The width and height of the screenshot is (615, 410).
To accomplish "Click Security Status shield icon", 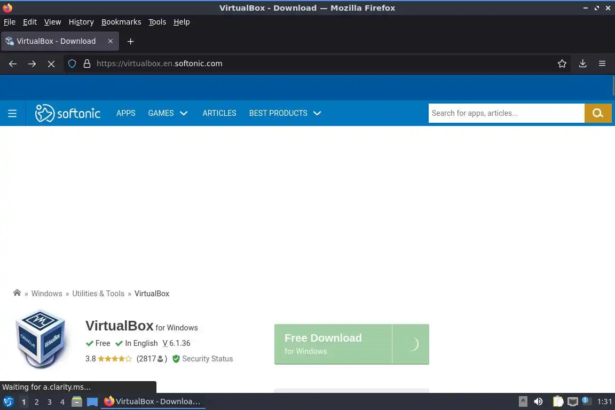I will click(176, 359).
